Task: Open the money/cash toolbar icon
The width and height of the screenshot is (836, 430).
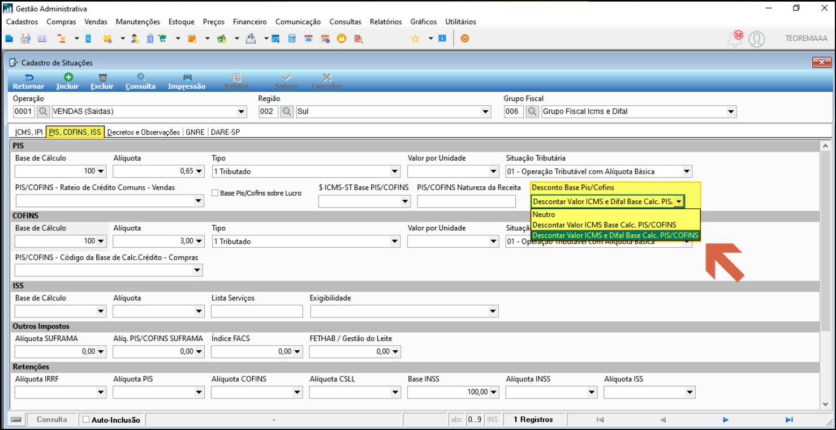Action: 221,38
